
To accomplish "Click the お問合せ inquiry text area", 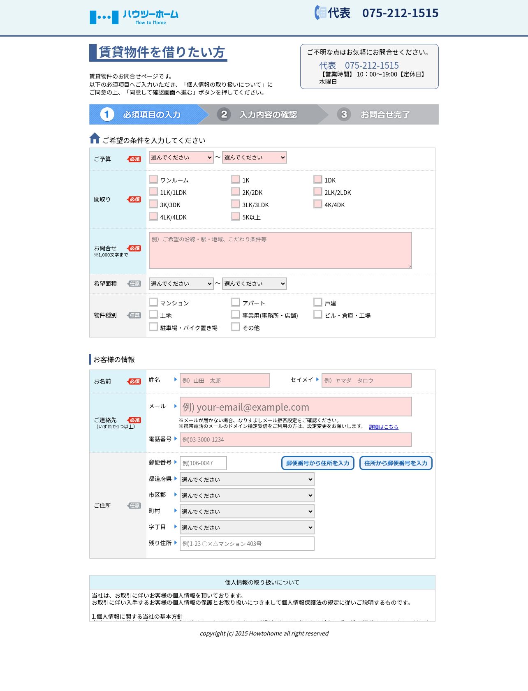I will pyautogui.click(x=280, y=250).
